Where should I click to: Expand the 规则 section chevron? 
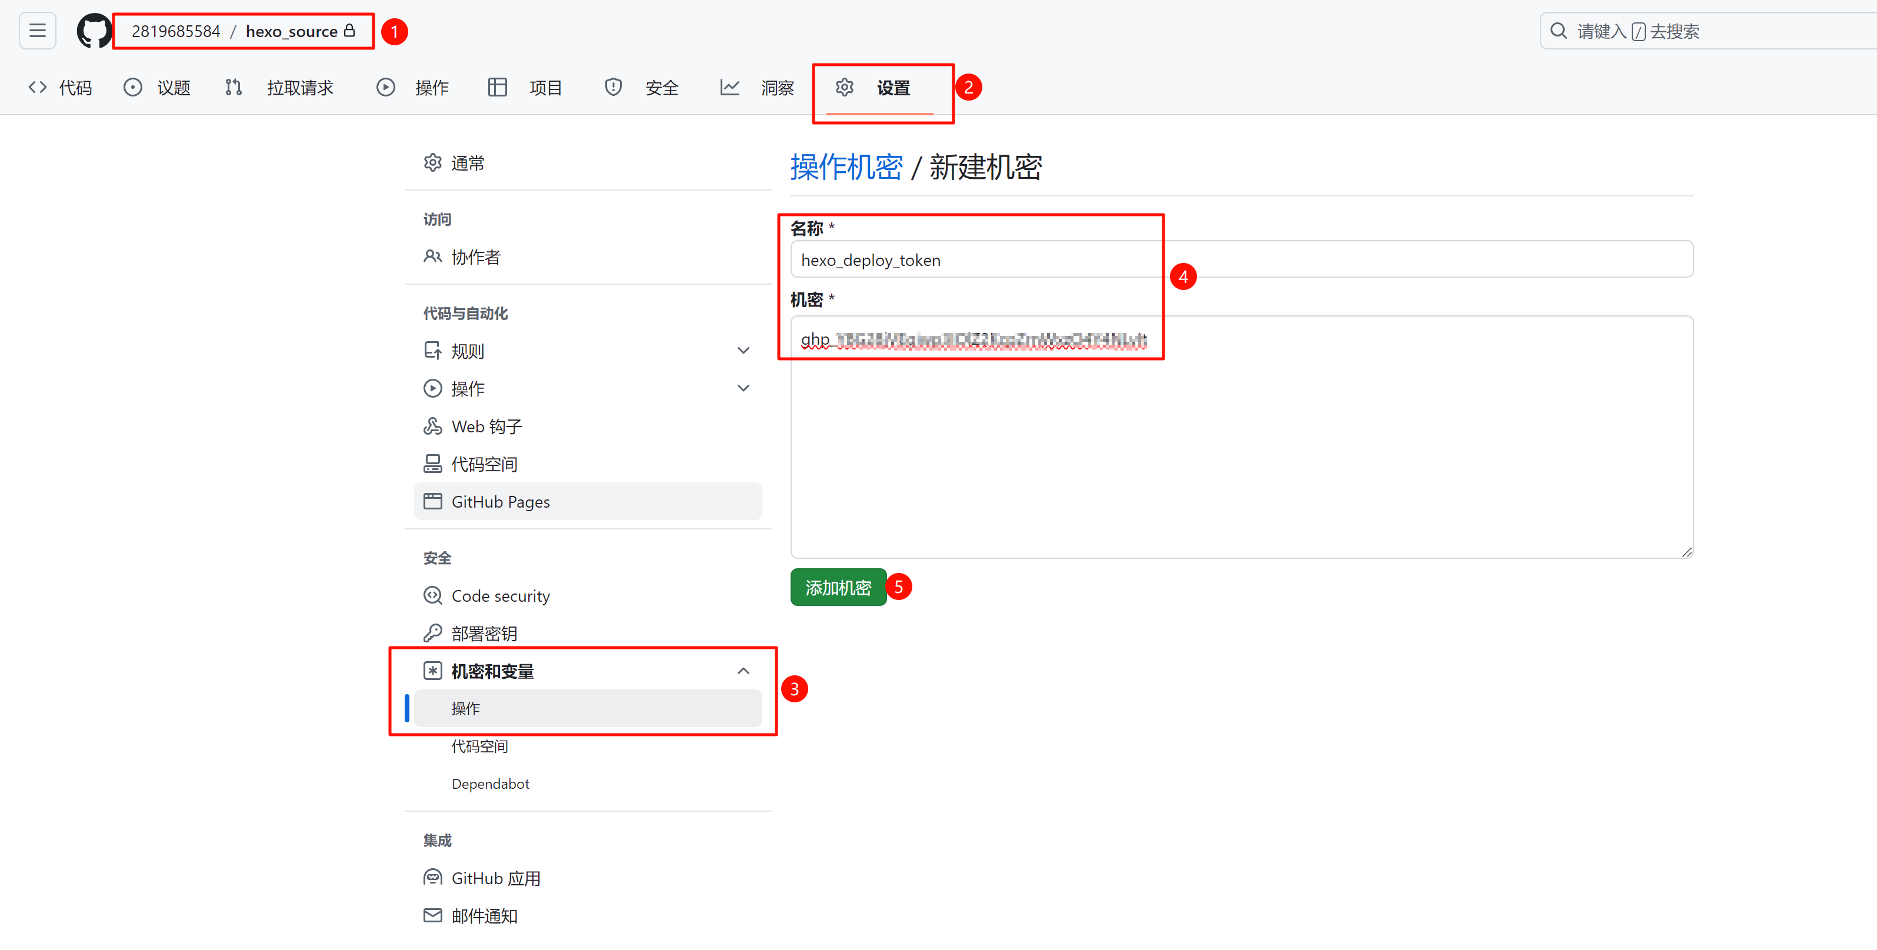pos(744,349)
